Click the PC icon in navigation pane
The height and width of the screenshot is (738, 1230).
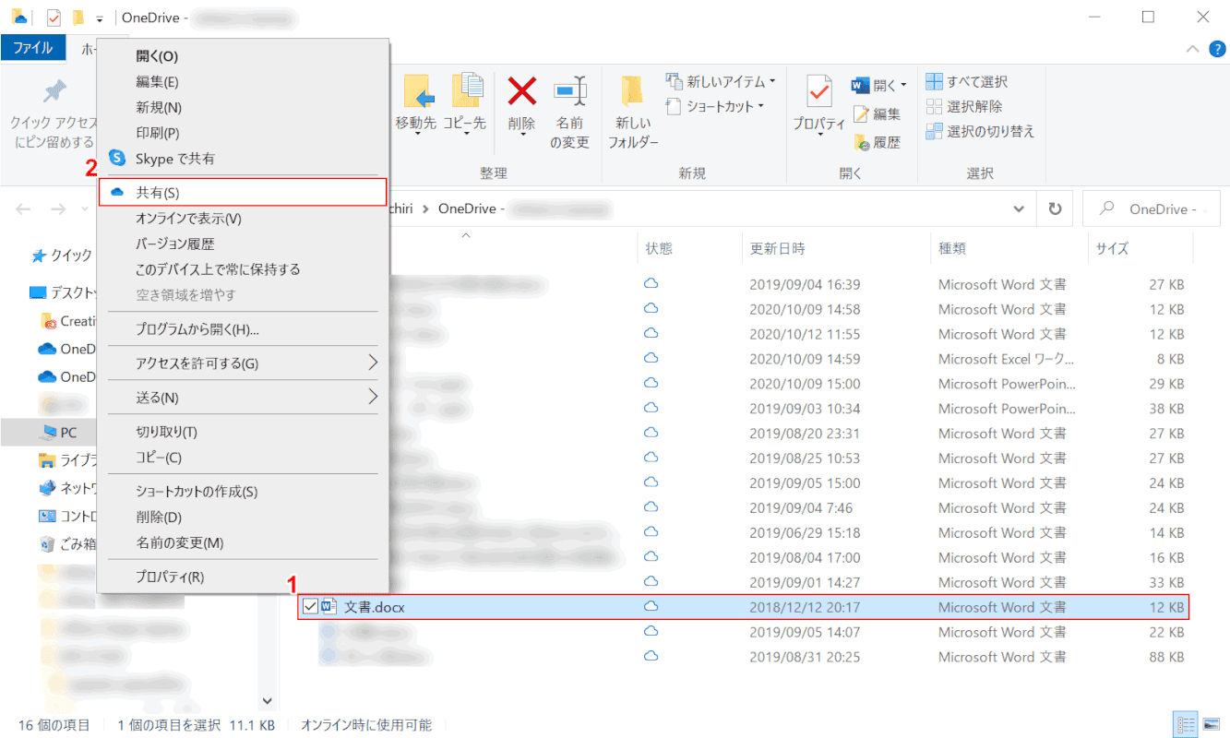48,433
